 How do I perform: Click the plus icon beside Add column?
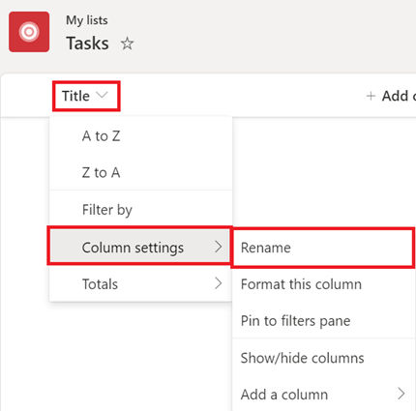click(371, 96)
